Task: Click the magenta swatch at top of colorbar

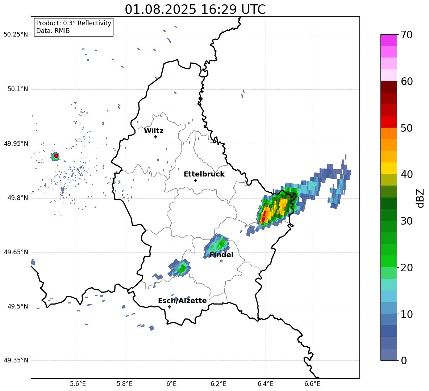Action: (388, 40)
